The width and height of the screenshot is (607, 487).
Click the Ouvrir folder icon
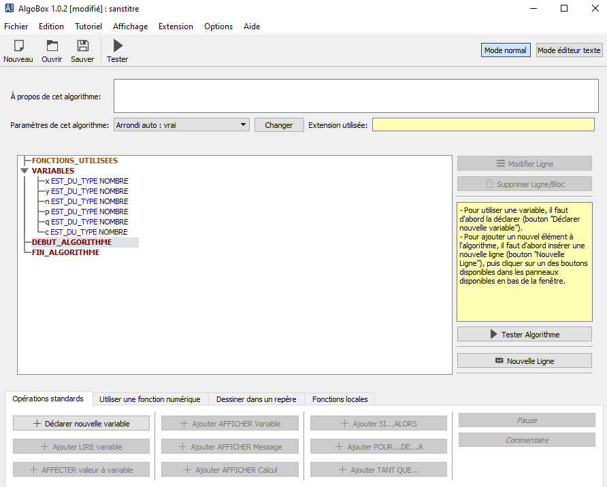(52, 46)
